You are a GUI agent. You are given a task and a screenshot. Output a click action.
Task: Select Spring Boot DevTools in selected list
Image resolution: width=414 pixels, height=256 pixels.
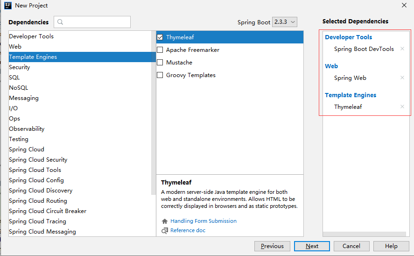point(364,49)
